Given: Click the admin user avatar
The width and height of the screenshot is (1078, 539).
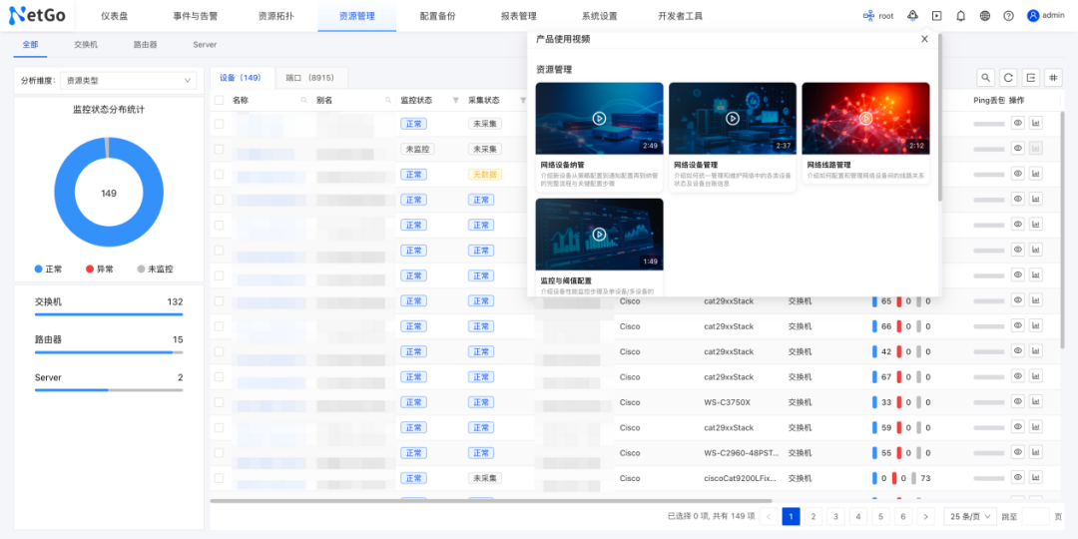Looking at the screenshot, I should click(x=1033, y=16).
